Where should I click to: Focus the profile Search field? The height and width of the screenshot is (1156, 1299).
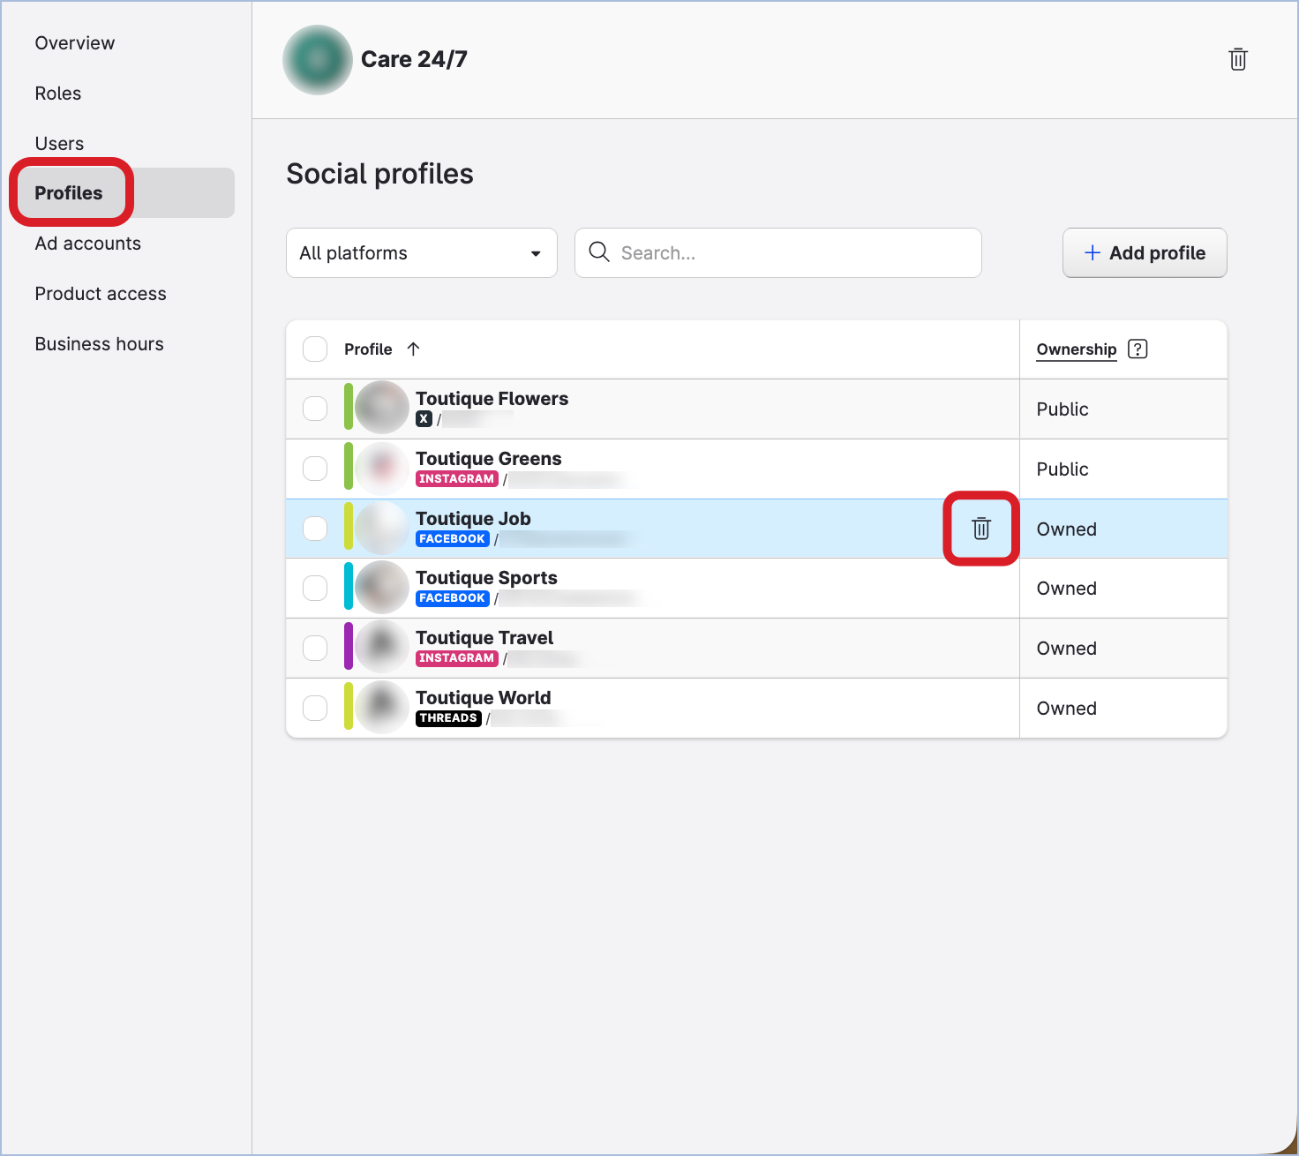pyautogui.click(x=794, y=253)
